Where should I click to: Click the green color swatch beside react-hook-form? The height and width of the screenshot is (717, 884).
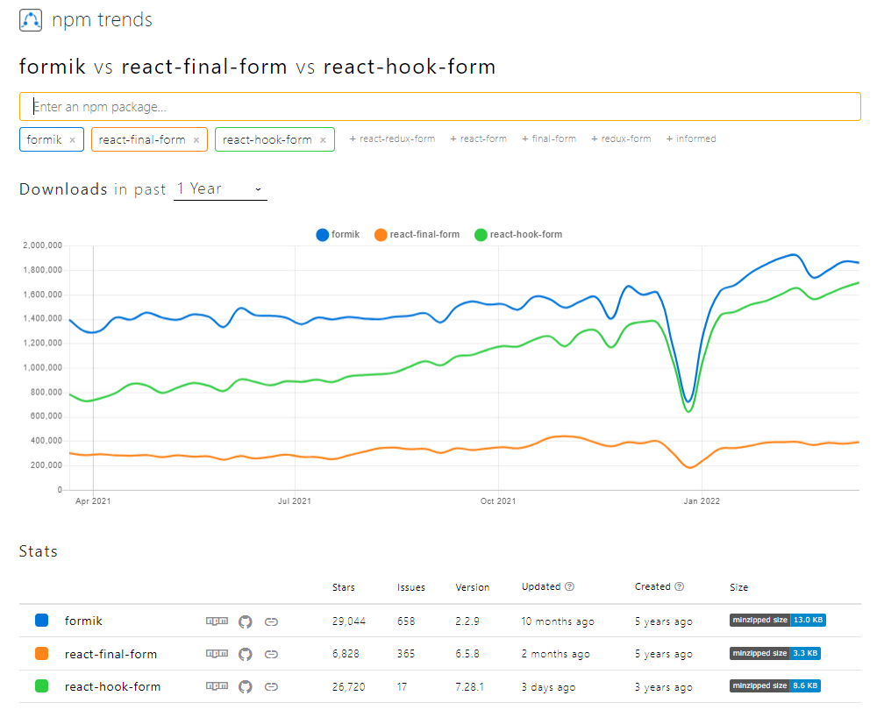pos(41,686)
